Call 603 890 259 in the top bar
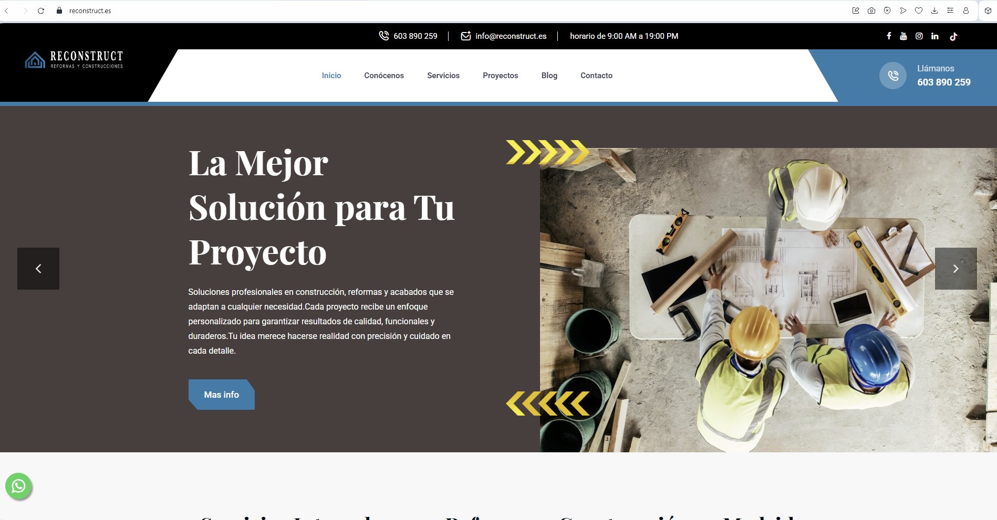Screen dimensions: 997x520 click(x=415, y=36)
